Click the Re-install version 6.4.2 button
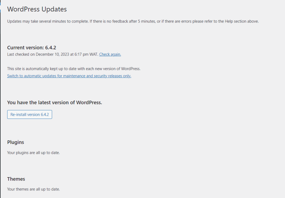Image resolution: width=285 pixels, height=198 pixels. pos(30,114)
